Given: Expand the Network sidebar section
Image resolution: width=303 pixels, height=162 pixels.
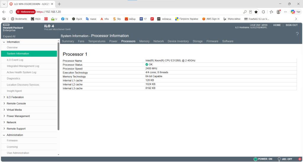Looking at the screenshot, I should pyautogui.click(x=4, y=122).
